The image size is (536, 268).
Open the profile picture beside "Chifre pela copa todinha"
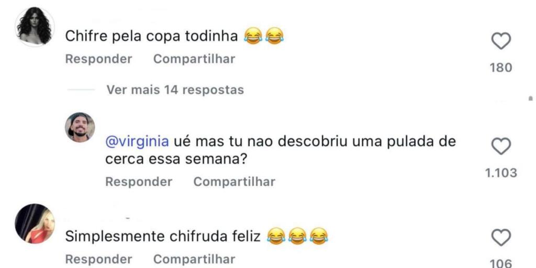[x=35, y=27]
